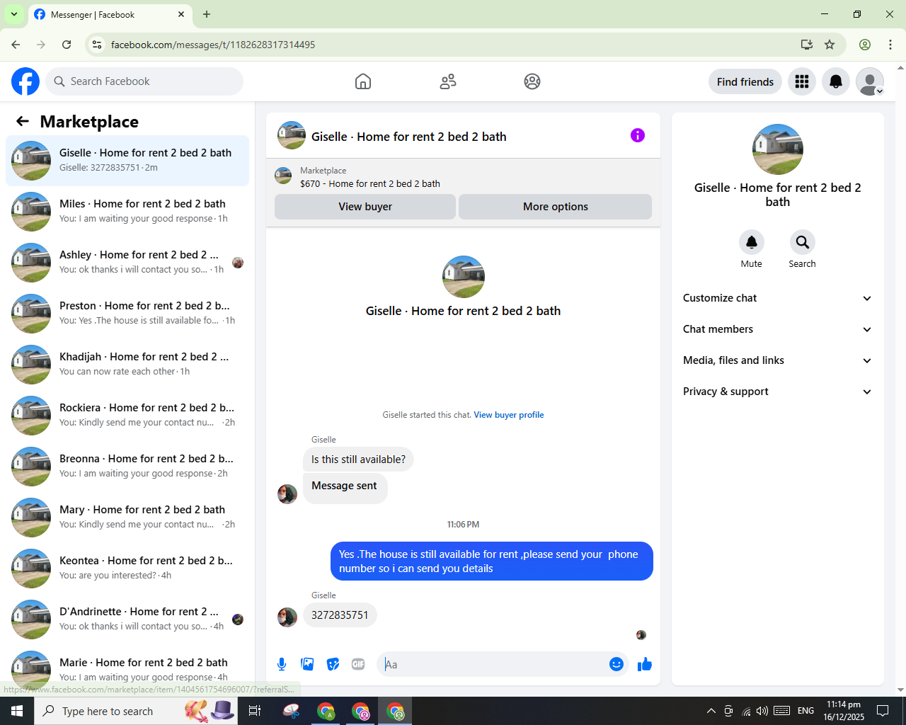Click the Facebook logo icon
Screen dimensions: 906x725
(x=25, y=81)
